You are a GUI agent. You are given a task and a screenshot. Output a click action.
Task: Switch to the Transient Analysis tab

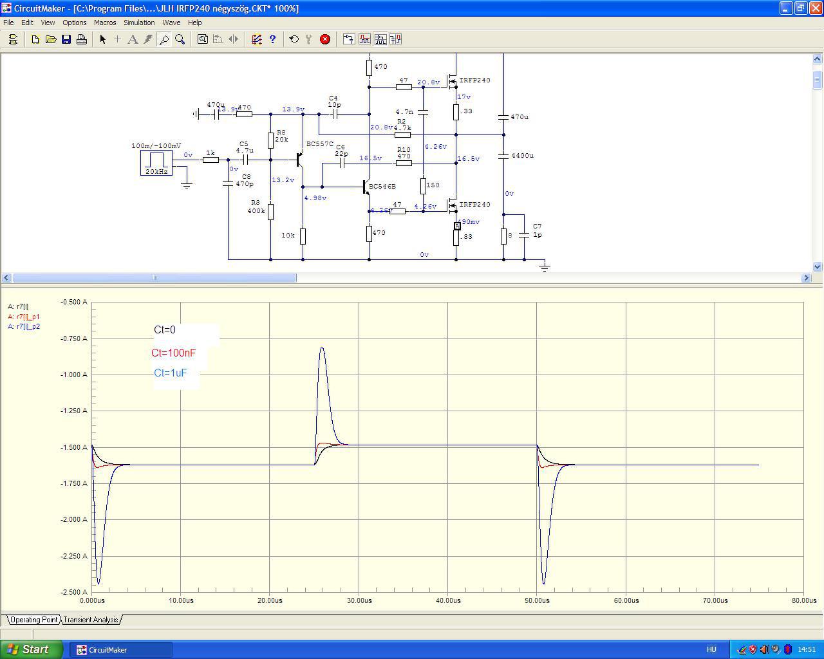point(91,620)
